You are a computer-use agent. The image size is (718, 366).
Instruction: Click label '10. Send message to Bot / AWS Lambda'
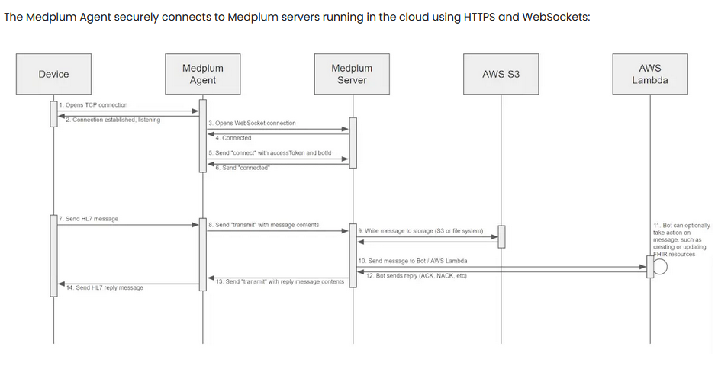click(x=413, y=261)
